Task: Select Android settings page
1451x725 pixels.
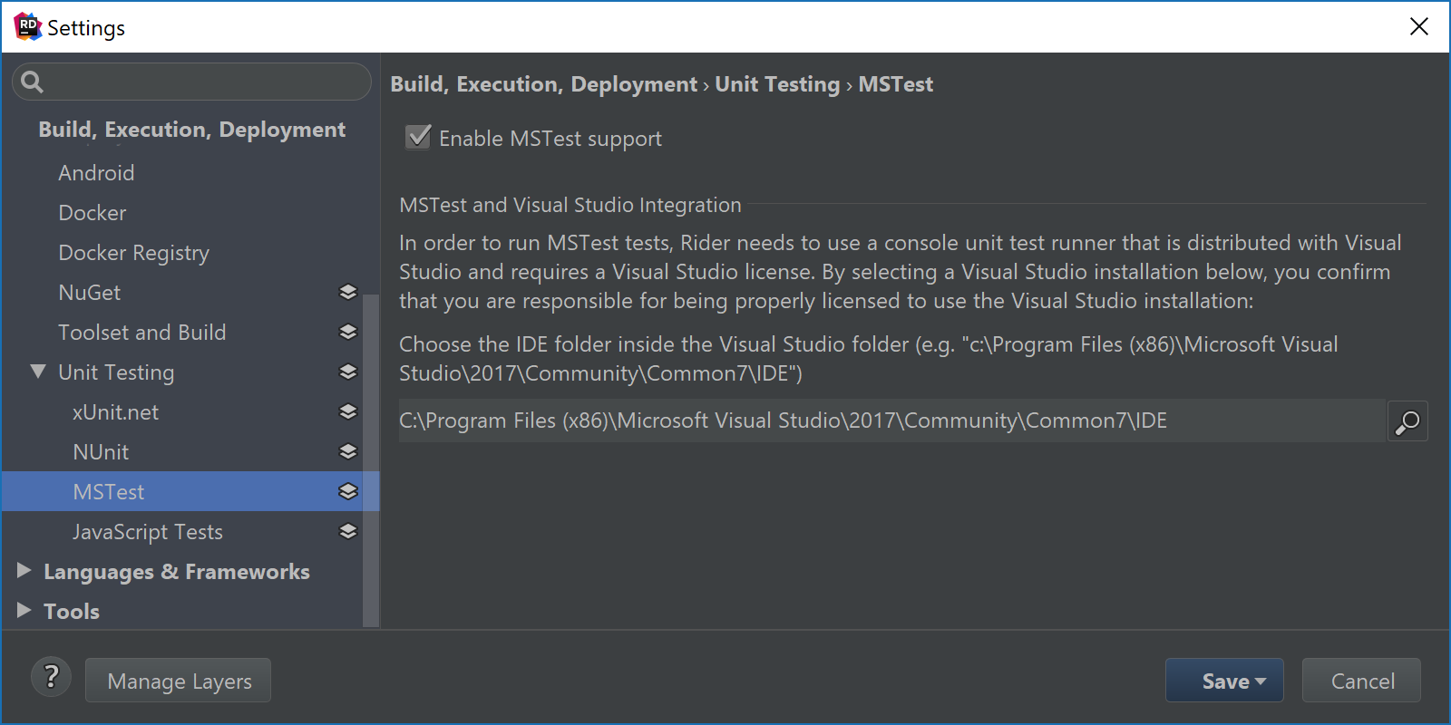Action: pyautogui.click(x=96, y=172)
